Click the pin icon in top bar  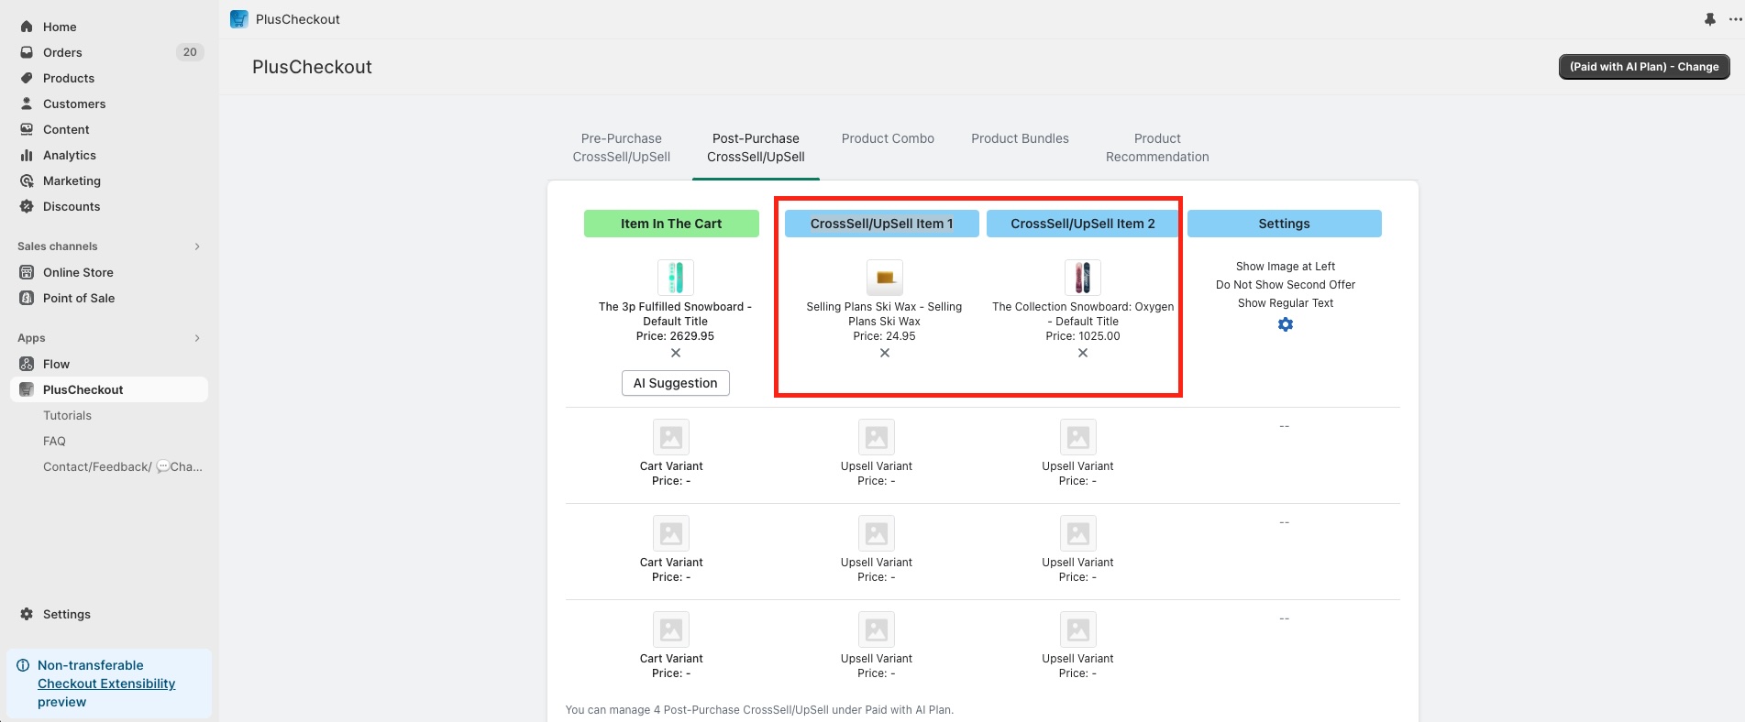[x=1710, y=19]
